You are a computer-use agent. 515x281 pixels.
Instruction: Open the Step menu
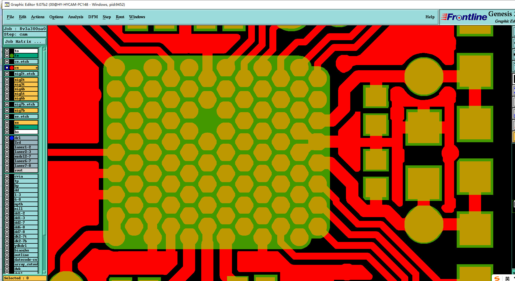pos(107,17)
